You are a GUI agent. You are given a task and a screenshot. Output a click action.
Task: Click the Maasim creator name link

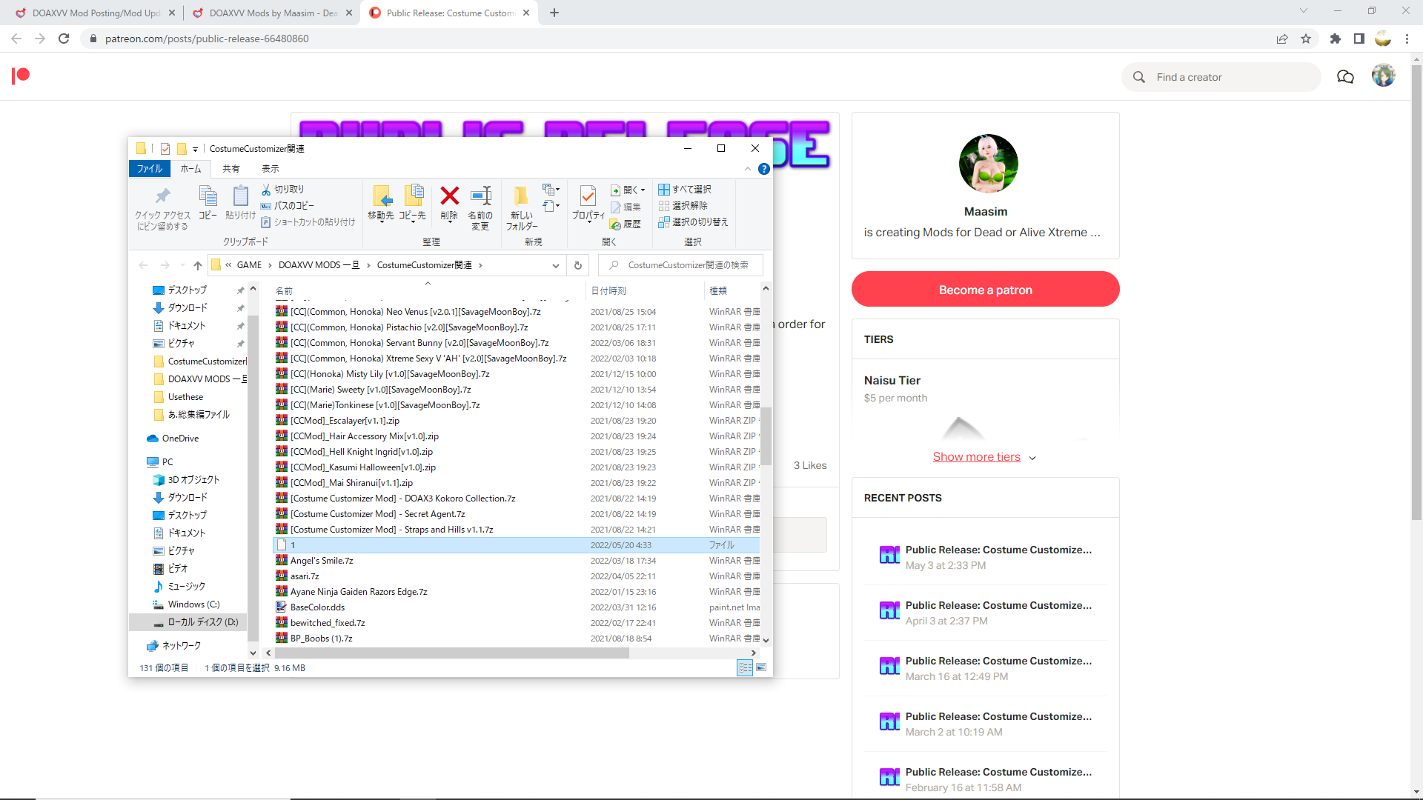coord(985,212)
